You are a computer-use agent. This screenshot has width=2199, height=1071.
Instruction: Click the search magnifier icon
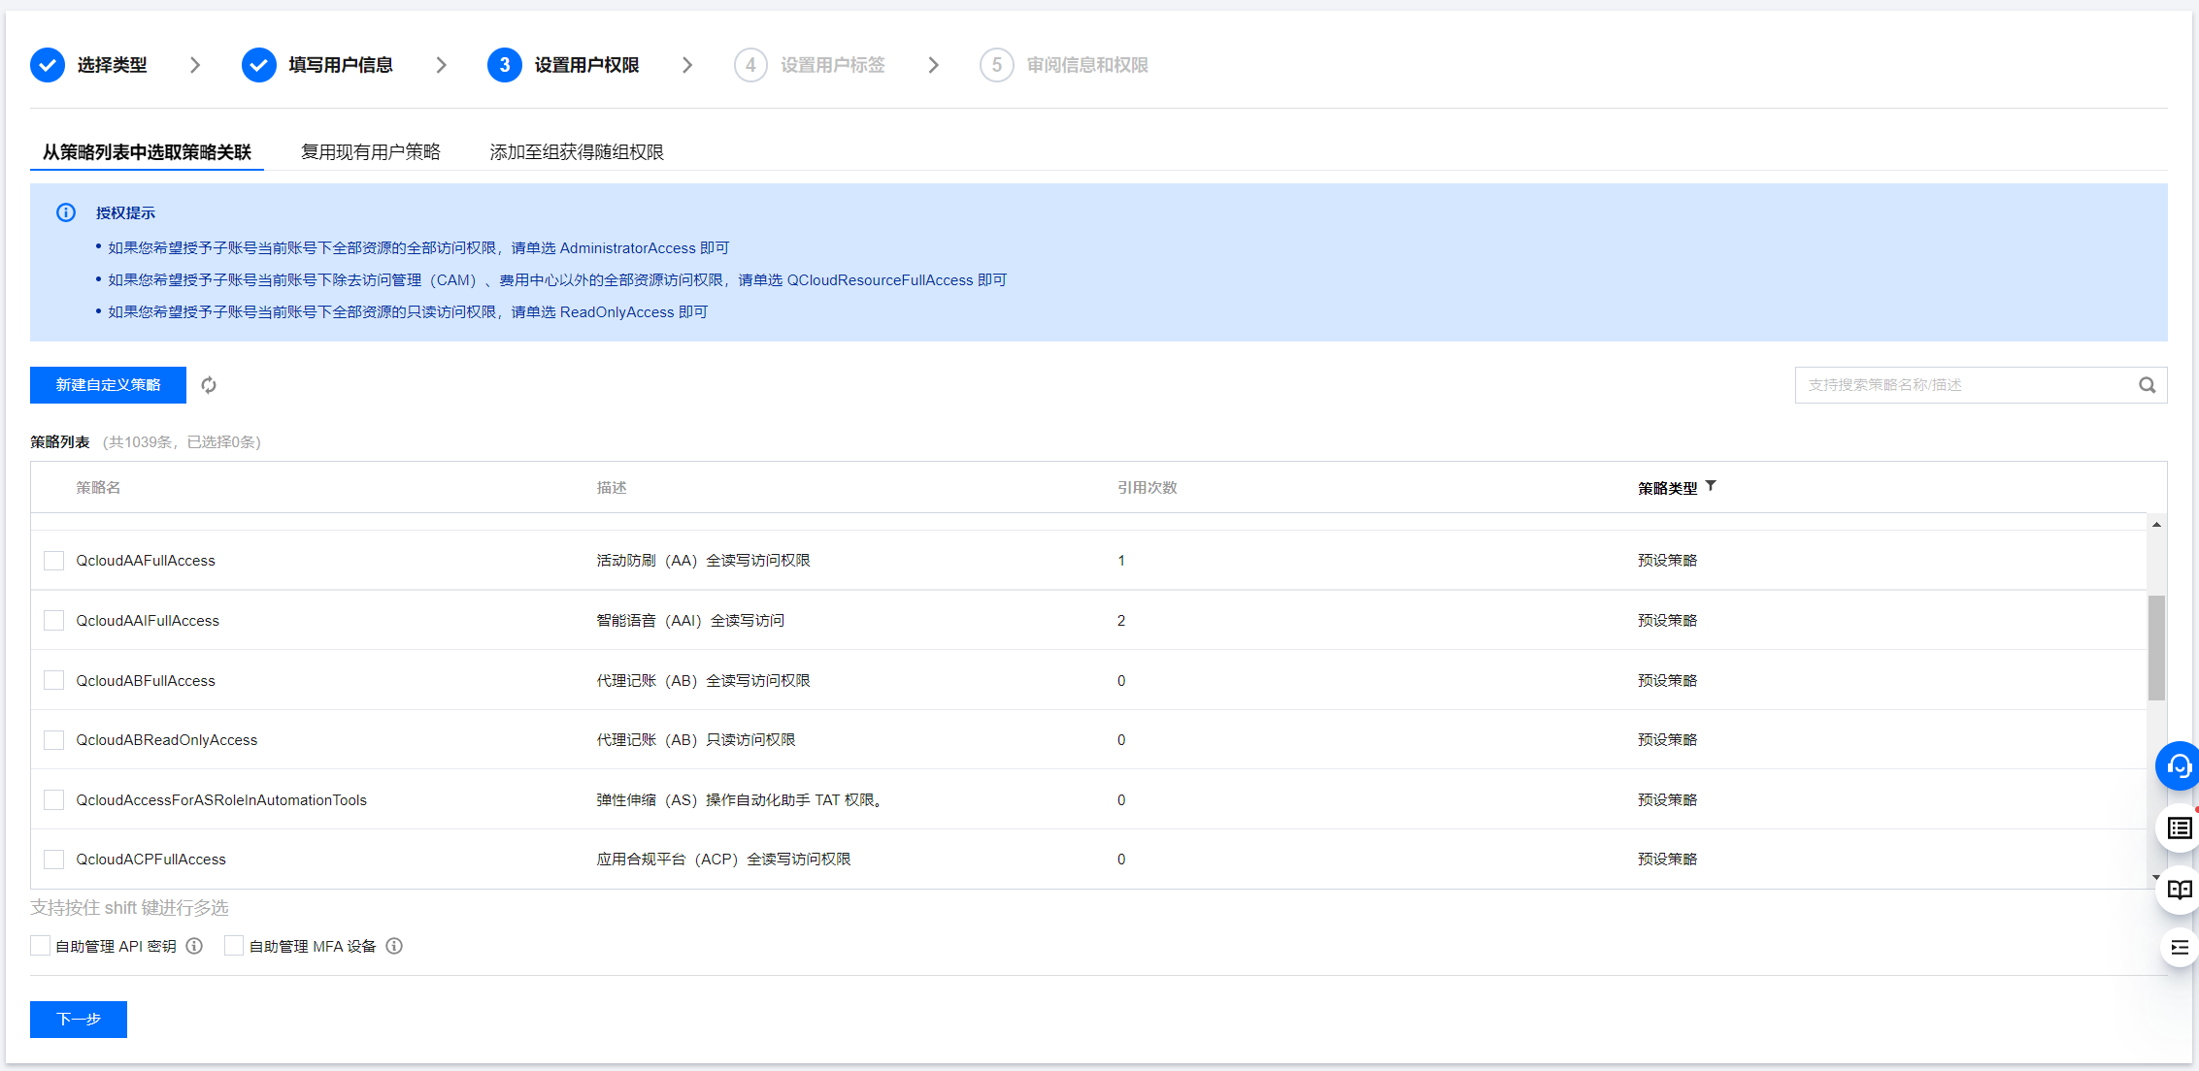point(2147,385)
